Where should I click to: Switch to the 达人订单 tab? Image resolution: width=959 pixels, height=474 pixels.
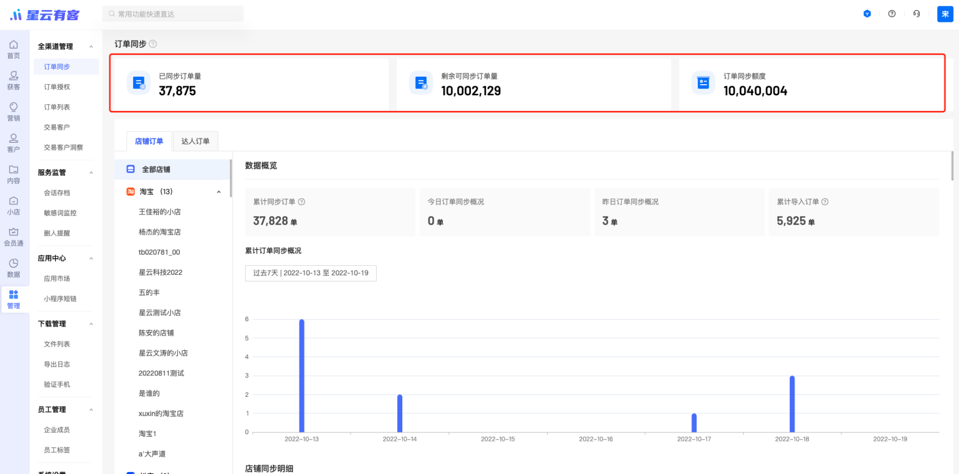[196, 141]
